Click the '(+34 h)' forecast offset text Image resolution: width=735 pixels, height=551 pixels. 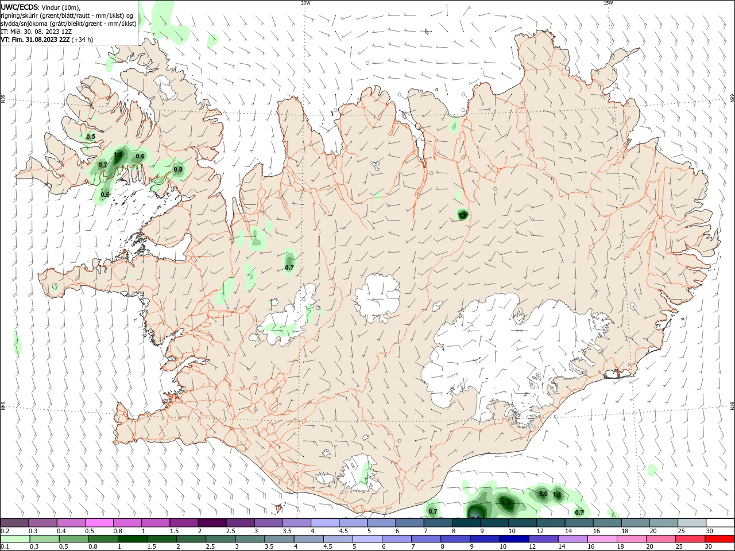coord(83,40)
